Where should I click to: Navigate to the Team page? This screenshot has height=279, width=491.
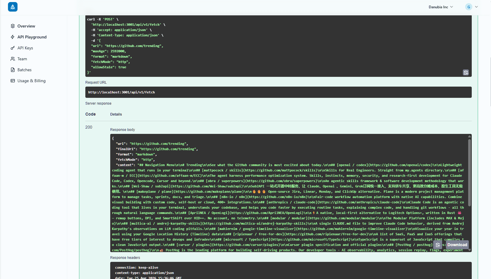coord(22,59)
